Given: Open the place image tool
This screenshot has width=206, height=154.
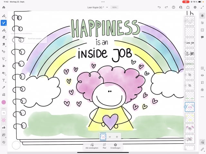Looking at the screenshot, I should tap(4, 94).
